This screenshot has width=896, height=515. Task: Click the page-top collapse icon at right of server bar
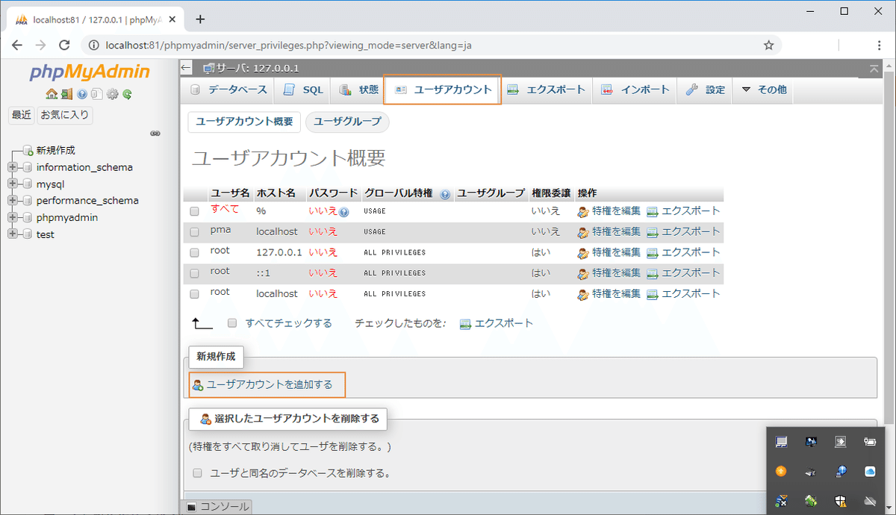click(874, 69)
